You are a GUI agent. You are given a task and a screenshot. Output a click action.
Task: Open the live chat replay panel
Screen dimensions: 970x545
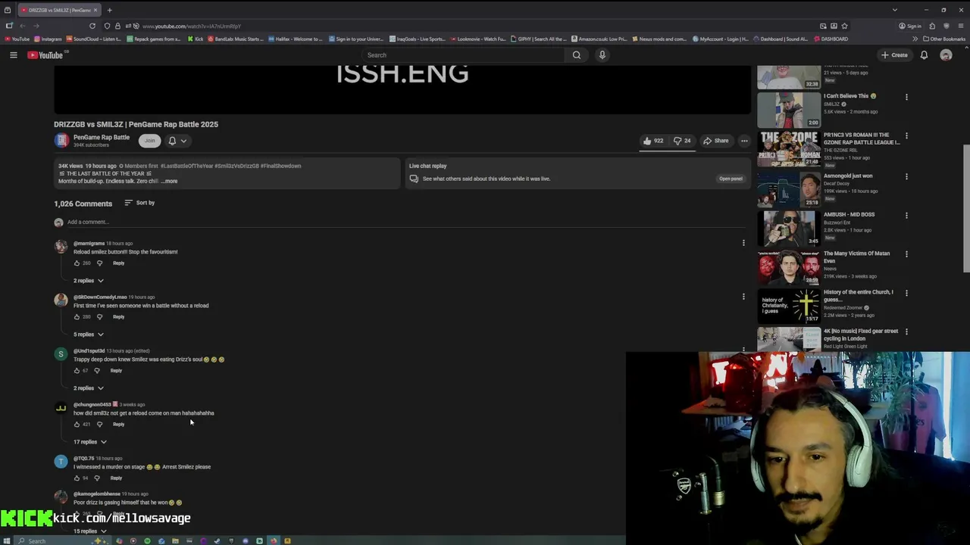731,179
